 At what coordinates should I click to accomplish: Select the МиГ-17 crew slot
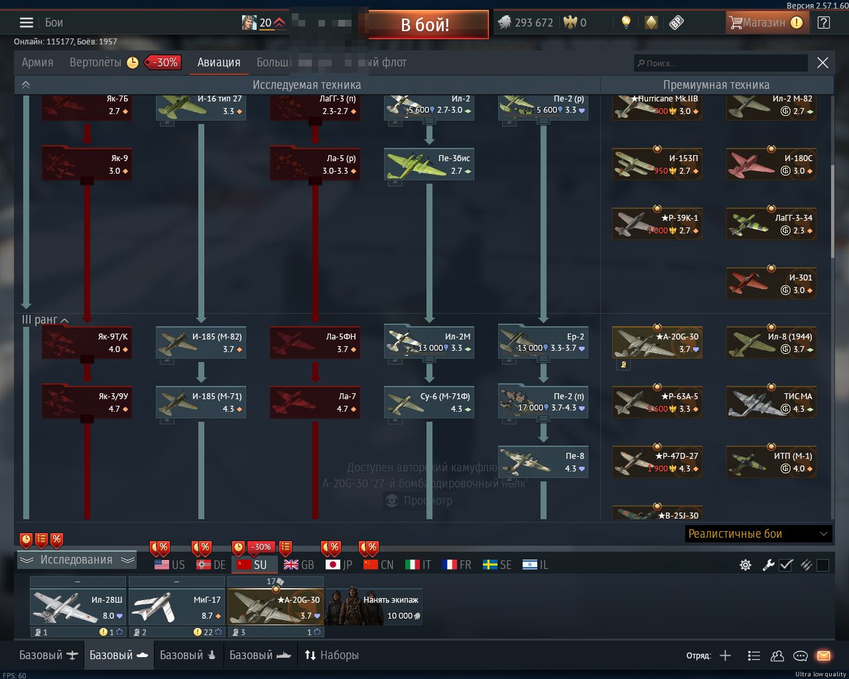pyautogui.click(x=177, y=607)
